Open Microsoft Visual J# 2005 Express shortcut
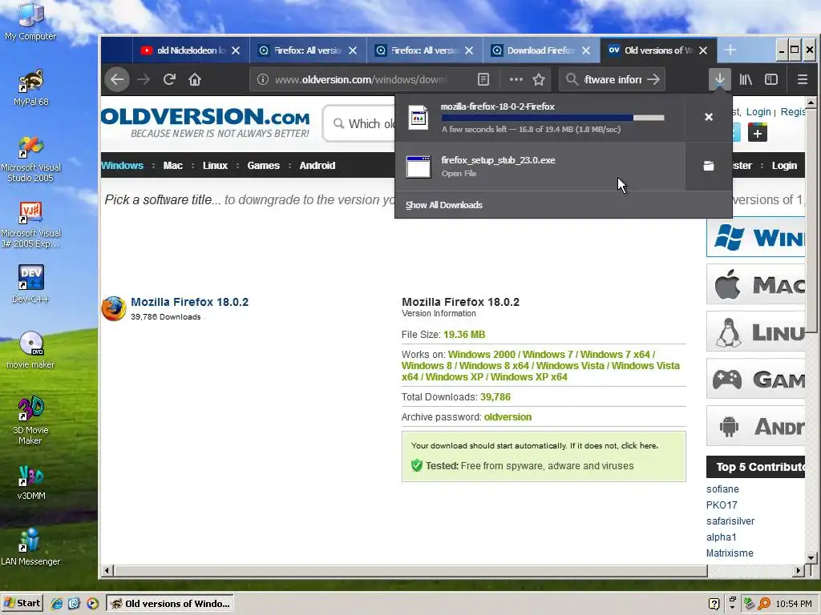Screen dimensions: 821x615 31,225
